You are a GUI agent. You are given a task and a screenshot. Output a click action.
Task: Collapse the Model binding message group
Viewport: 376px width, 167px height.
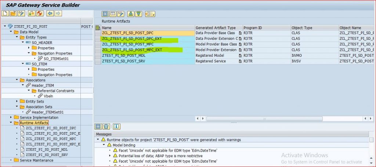click(104, 145)
